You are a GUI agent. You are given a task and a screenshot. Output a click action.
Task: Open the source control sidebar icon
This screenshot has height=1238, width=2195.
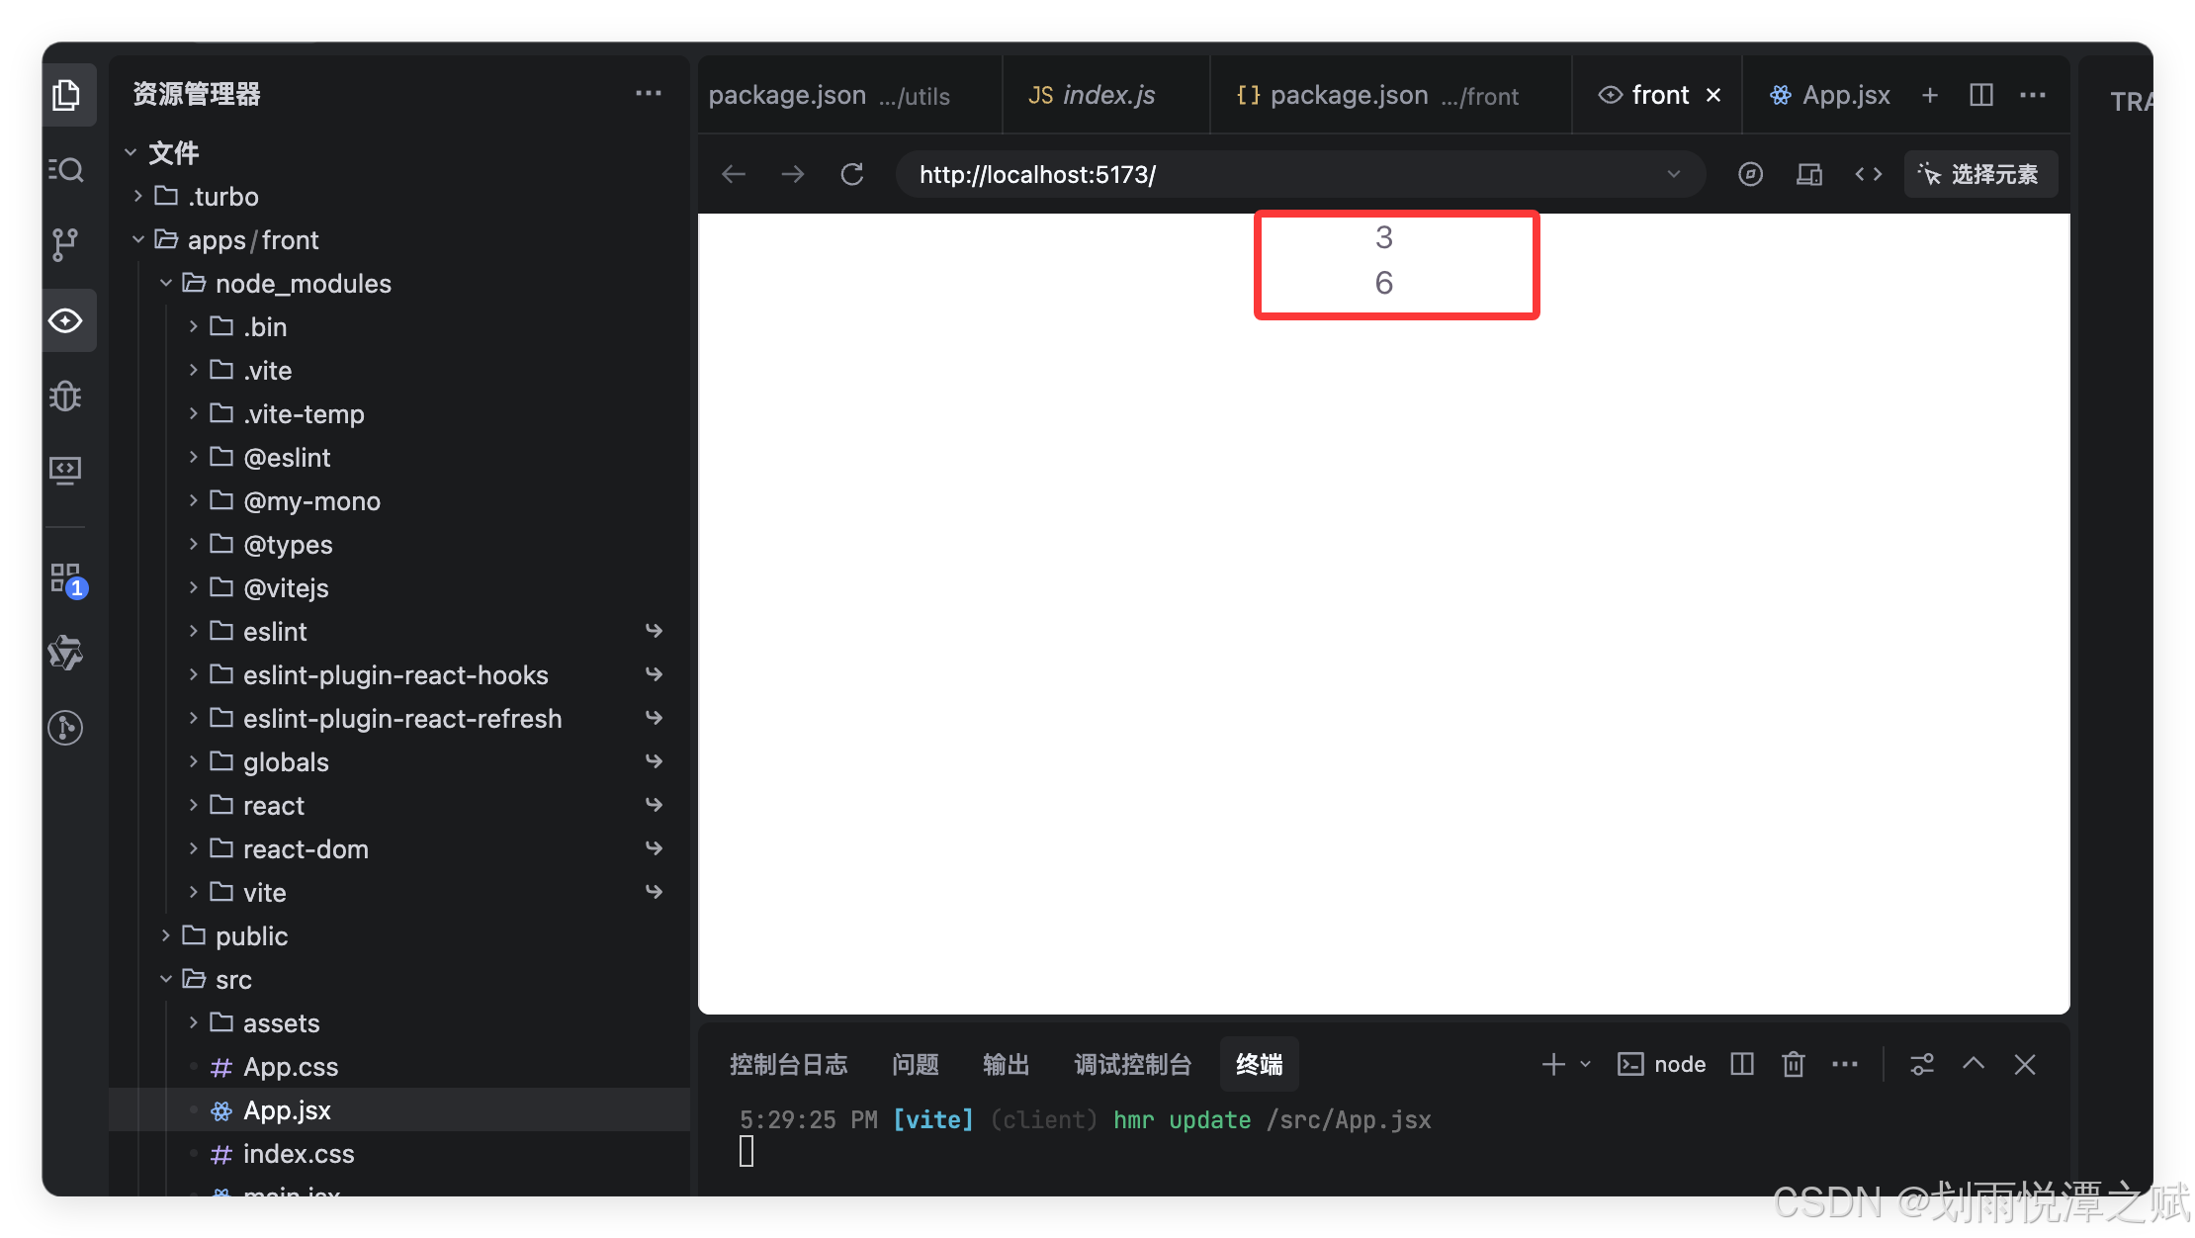[65, 244]
